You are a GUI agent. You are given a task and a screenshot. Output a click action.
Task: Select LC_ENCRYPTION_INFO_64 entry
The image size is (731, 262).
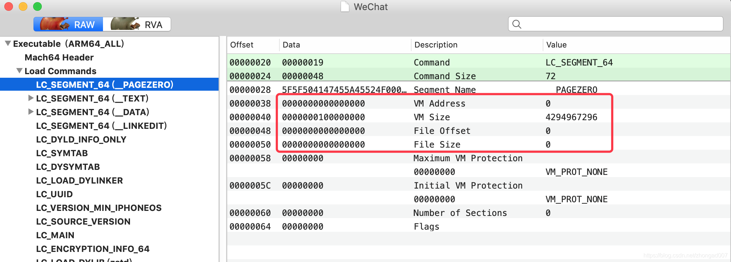(x=93, y=249)
